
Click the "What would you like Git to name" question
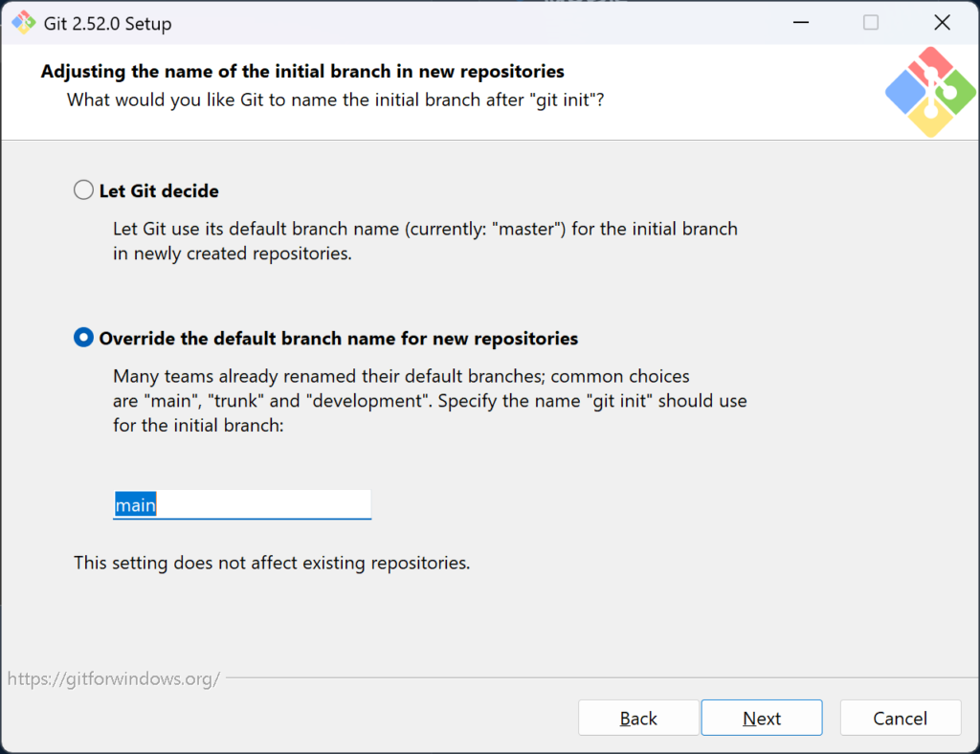[x=335, y=100]
